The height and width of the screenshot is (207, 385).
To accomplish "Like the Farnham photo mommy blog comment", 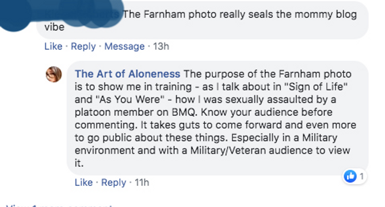I will point(54,46).
